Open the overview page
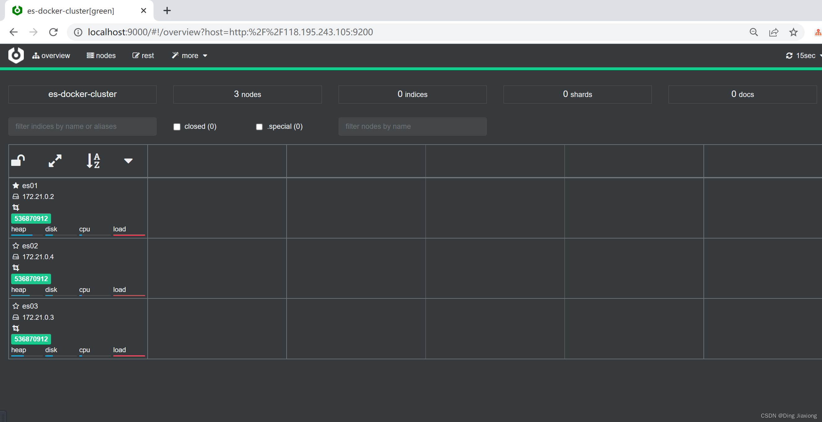Viewport: 822px width, 422px height. [51, 55]
